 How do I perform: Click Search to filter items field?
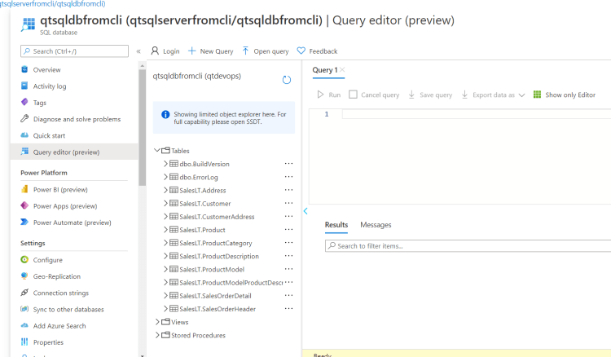pyautogui.click(x=468, y=246)
